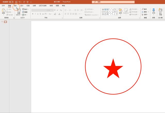Toggle Italic formatting button
Screen dimensions: 165x113
[36, 14]
